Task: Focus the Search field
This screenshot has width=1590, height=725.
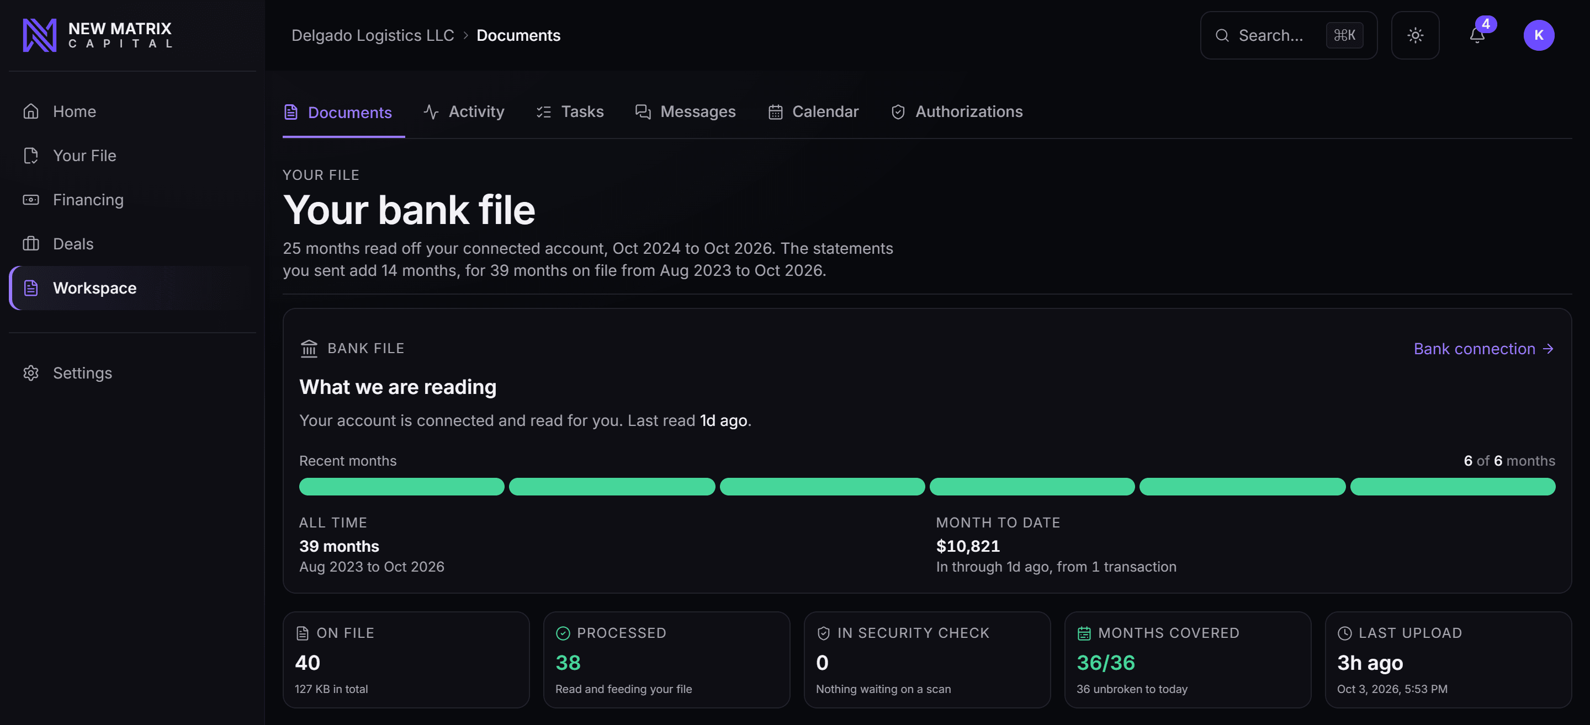Action: (1288, 35)
